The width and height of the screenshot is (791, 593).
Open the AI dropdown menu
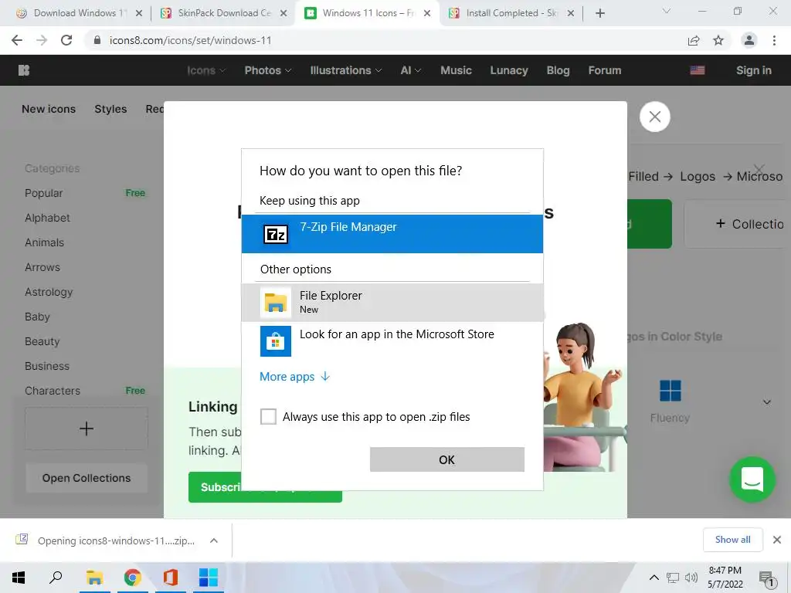point(411,70)
